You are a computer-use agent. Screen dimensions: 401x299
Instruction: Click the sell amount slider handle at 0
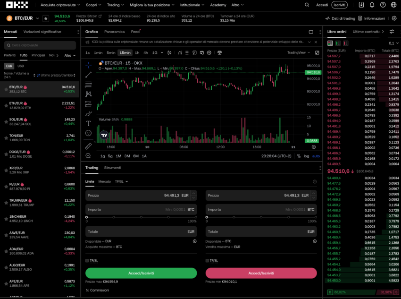[x=207, y=217]
